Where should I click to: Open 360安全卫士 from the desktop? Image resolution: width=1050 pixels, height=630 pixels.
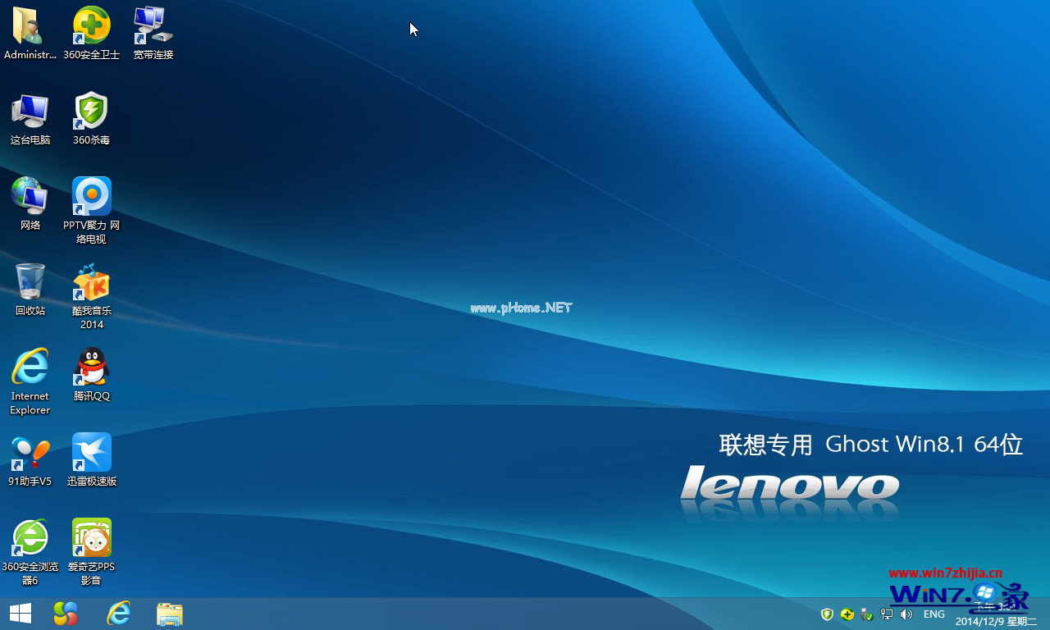pyautogui.click(x=91, y=25)
